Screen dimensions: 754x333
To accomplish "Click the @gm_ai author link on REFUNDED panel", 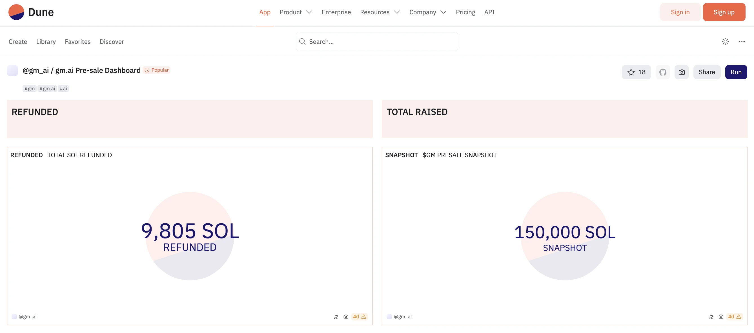I will [27, 317].
